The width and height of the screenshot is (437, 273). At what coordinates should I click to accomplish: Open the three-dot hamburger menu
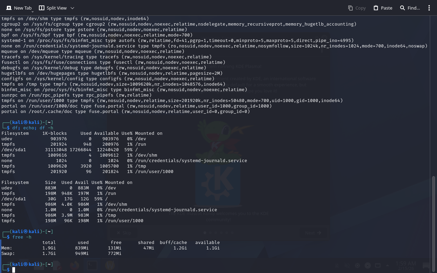click(x=429, y=8)
